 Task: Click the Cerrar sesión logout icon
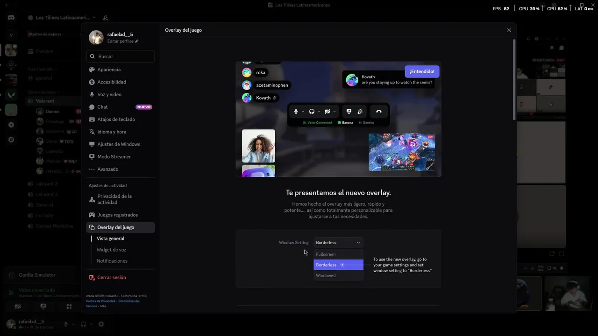[x=92, y=277]
